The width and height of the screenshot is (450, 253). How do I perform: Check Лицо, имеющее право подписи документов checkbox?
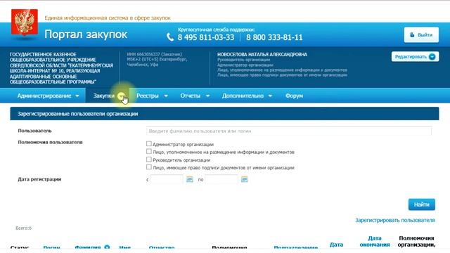tap(148, 167)
